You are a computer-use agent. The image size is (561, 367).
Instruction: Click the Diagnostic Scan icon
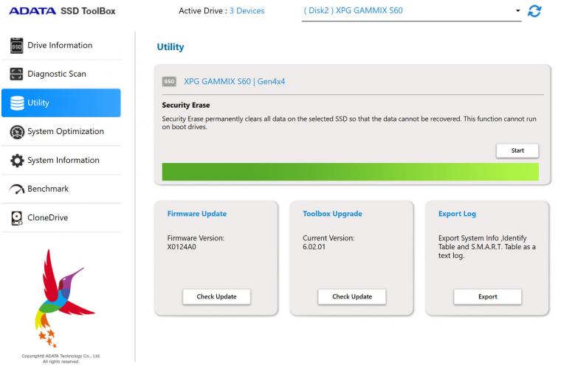[x=16, y=74]
